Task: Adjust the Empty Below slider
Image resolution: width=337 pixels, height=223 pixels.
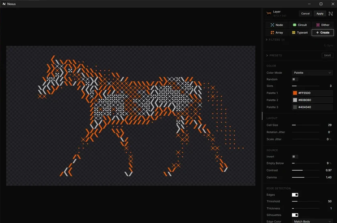Action: pyautogui.click(x=305, y=163)
